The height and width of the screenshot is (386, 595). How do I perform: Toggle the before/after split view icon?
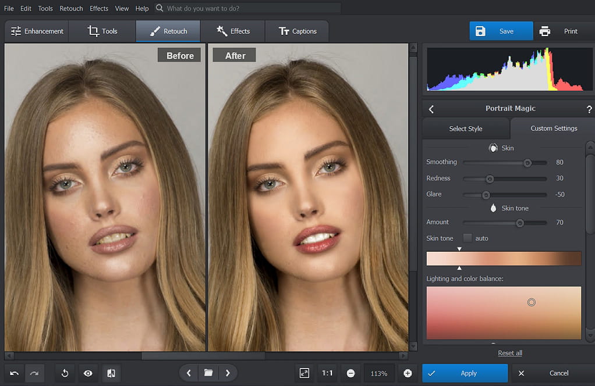111,373
